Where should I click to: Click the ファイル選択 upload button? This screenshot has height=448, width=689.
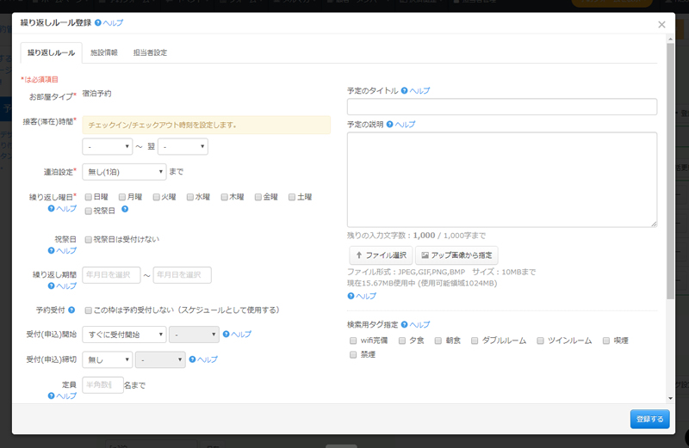point(380,255)
